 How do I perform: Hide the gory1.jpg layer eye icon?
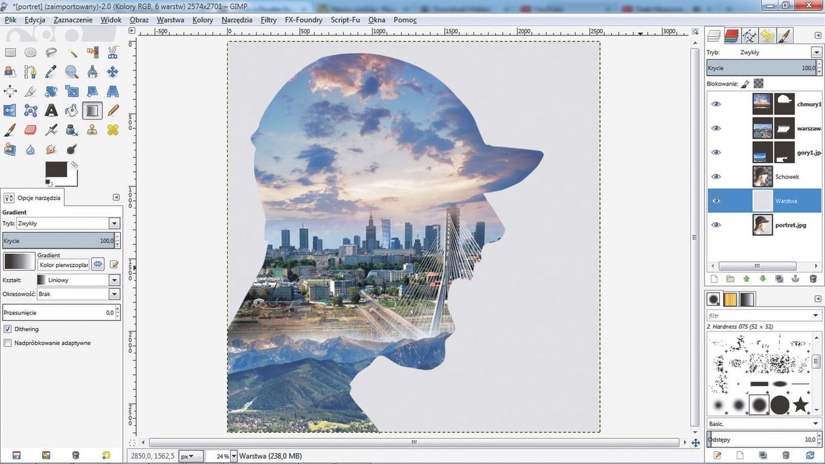[716, 152]
